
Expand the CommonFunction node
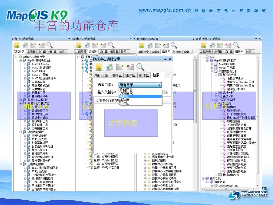coord(211,186)
